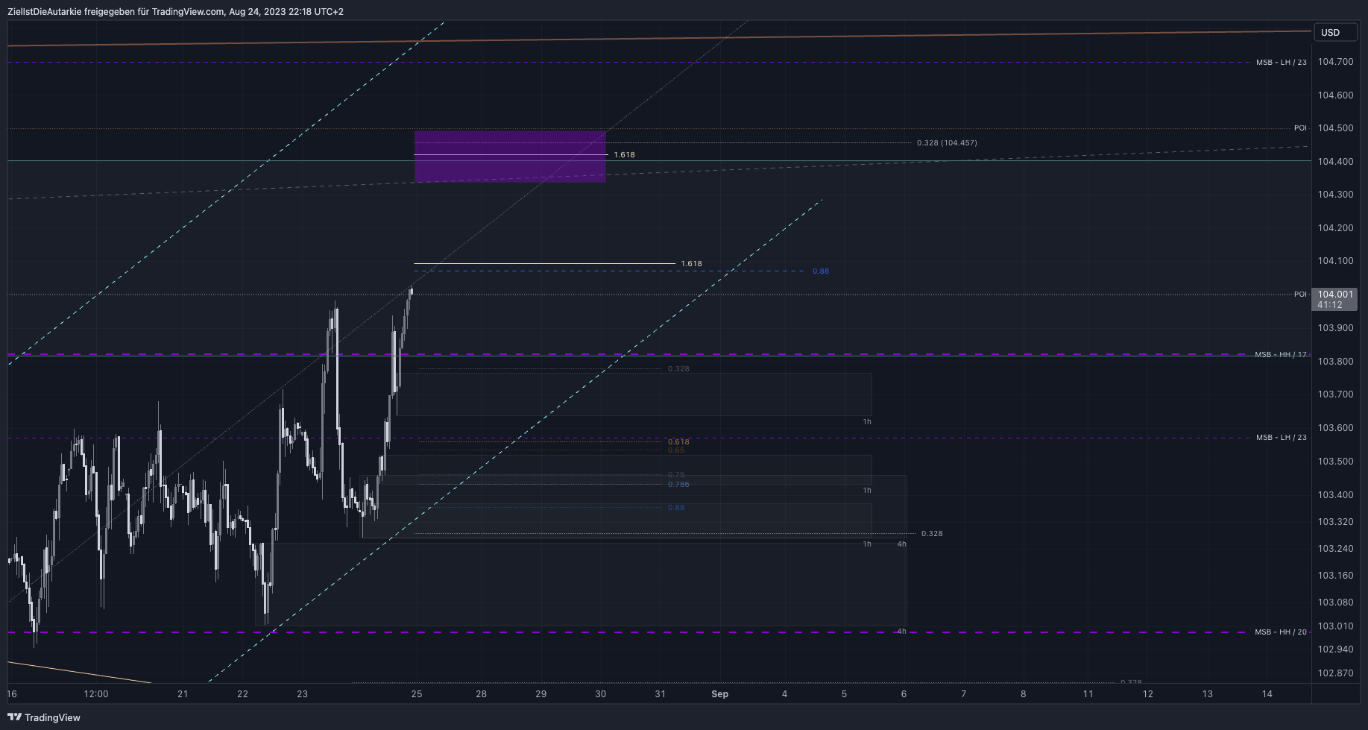
Task: Click the 104.400 price axis label
Action: click(1335, 162)
